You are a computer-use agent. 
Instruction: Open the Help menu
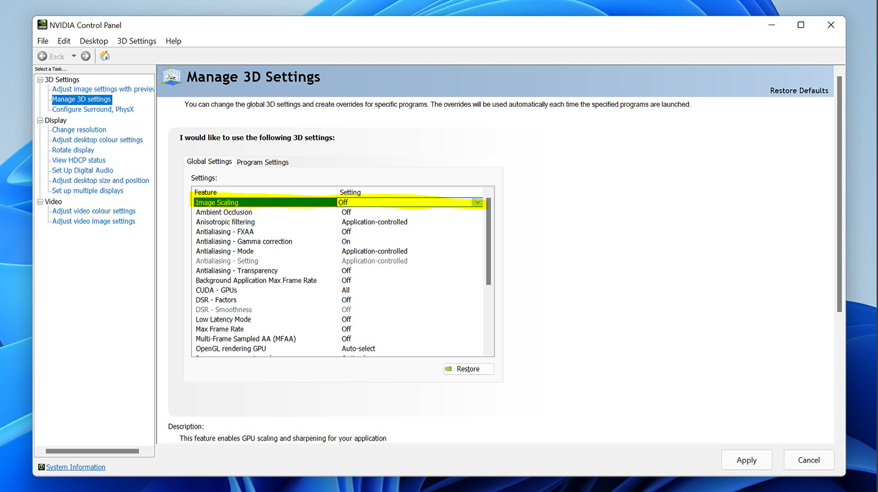[173, 41]
